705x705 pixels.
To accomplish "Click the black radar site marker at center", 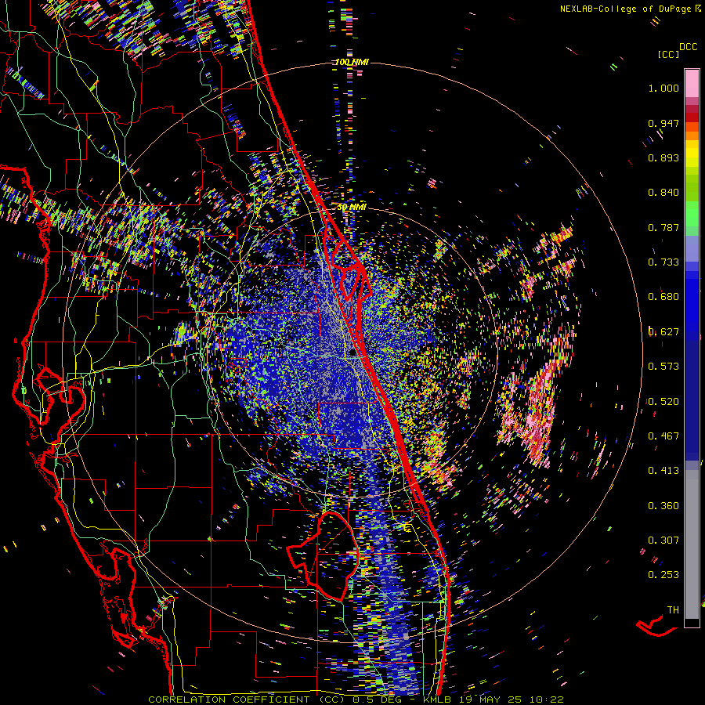I will point(352,353).
